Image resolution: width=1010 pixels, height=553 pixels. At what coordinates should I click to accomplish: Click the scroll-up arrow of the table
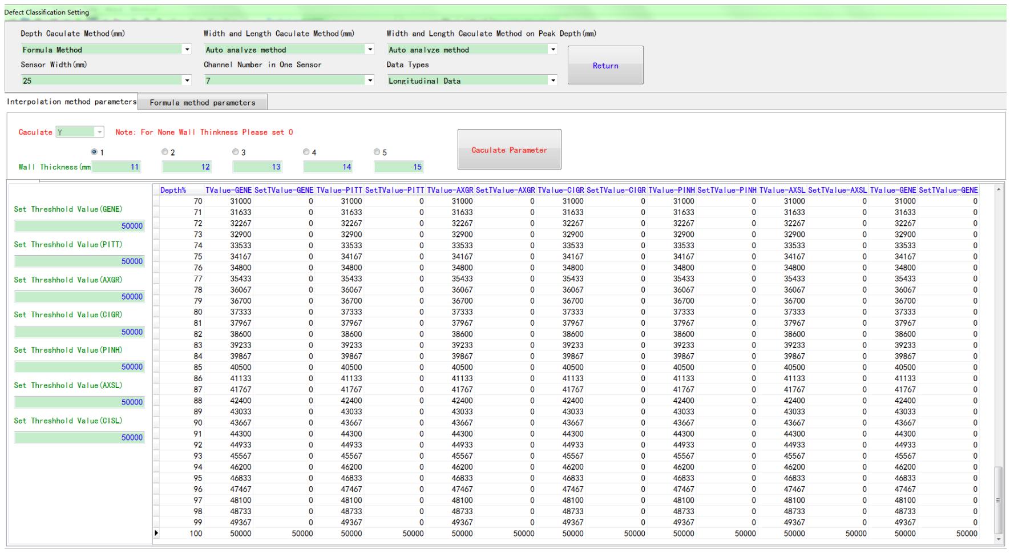click(x=998, y=189)
